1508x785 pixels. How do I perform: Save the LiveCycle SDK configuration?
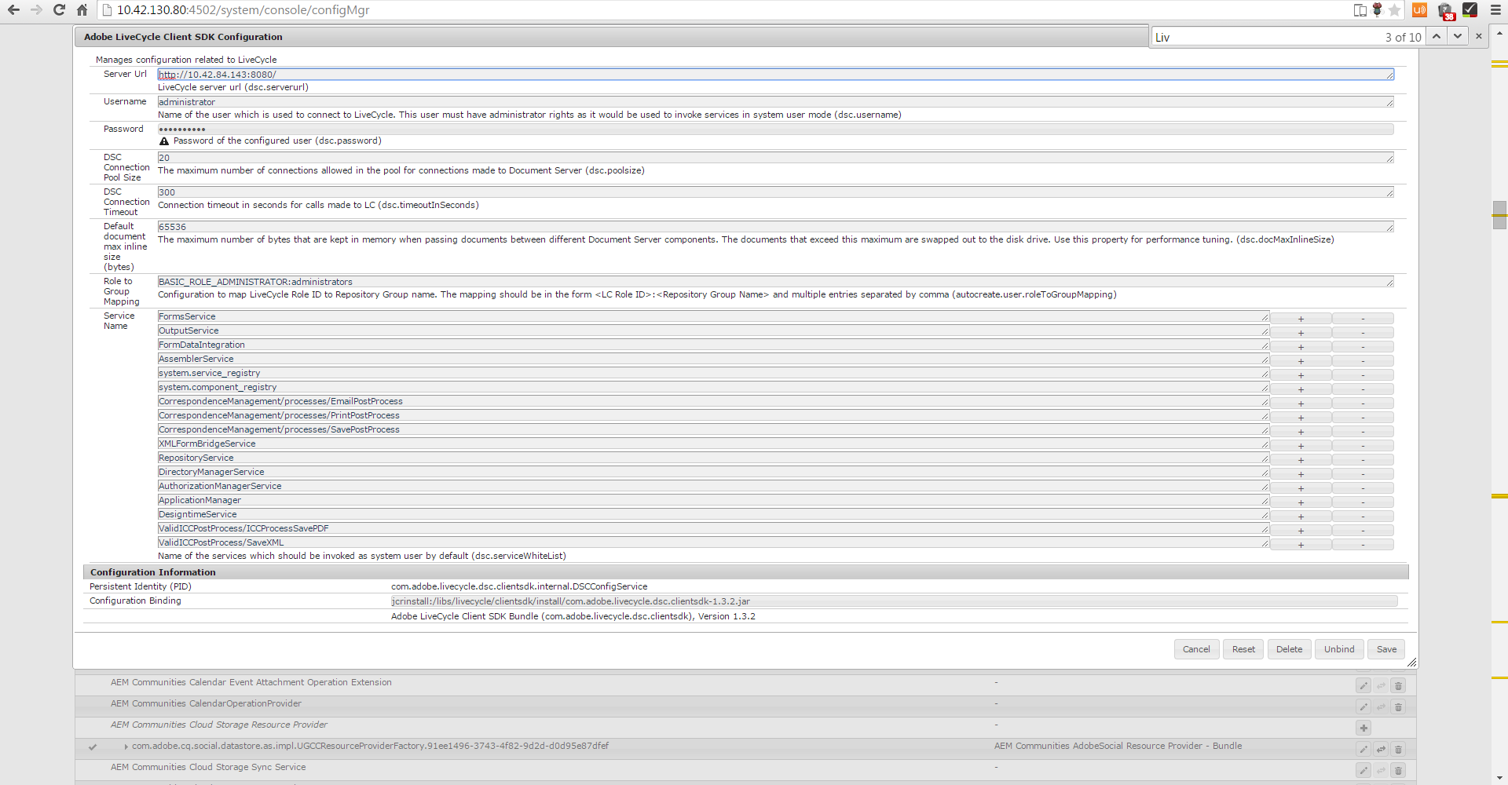click(x=1386, y=649)
